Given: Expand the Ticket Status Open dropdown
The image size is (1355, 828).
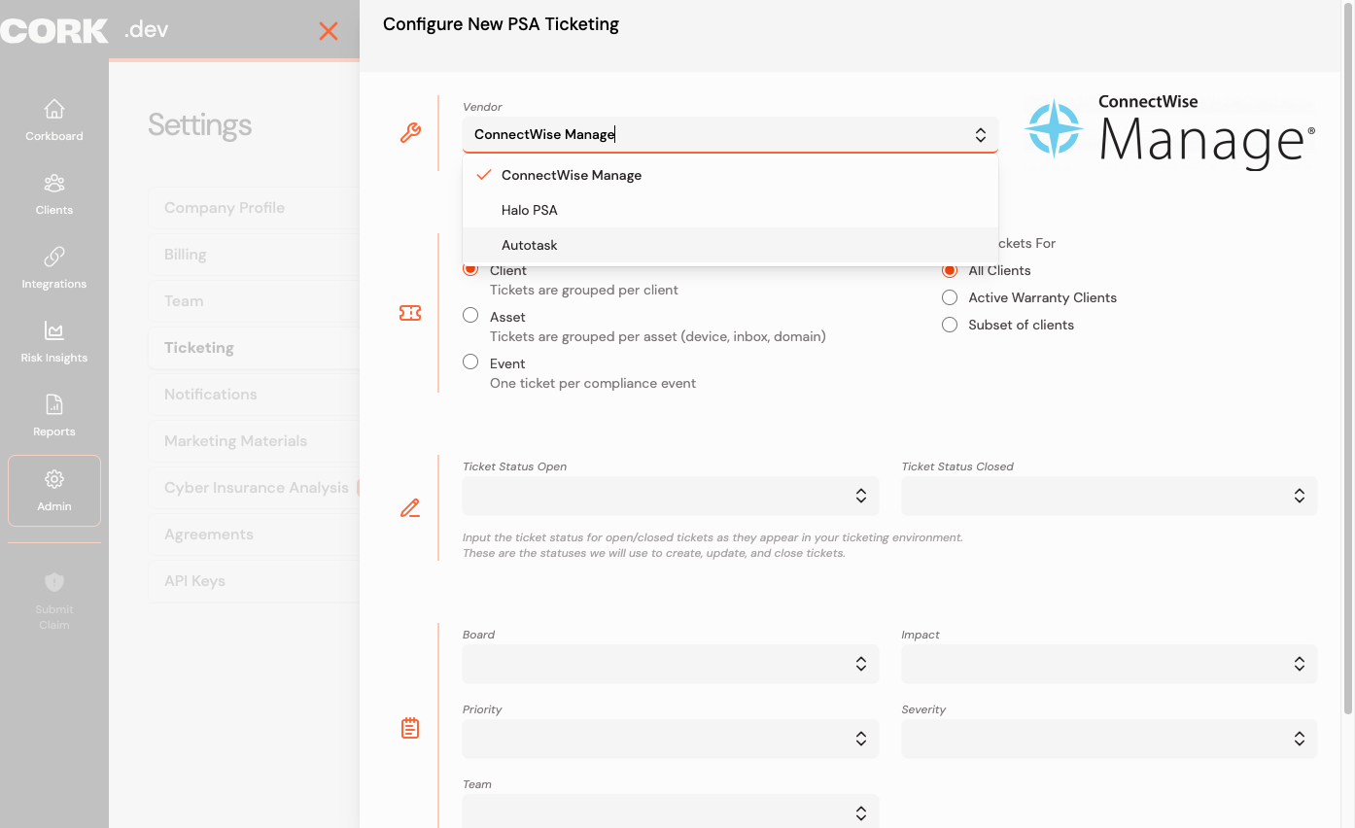Looking at the screenshot, I should pos(671,496).
